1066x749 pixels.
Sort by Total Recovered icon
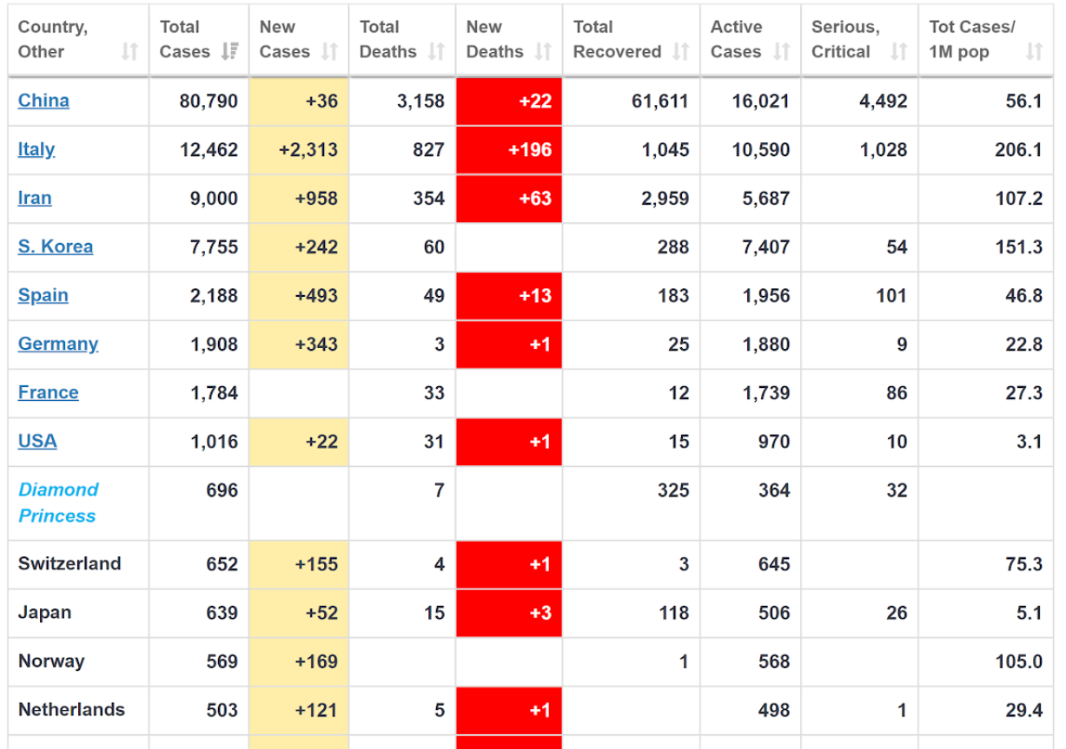pyautogui.click(x=681, y=52)
